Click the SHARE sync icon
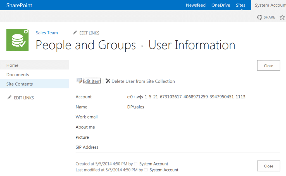Image resolution: width=286 pixels, height=176 pixels. pyautogui.click(x=259, y=17)
